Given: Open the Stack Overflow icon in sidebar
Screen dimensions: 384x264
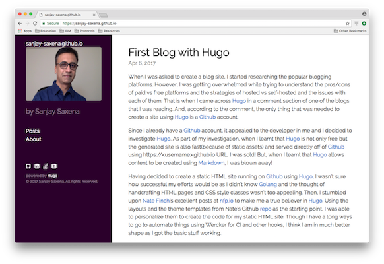Looking at the screenshot, I should pyautogui.click(x=46, y=166).
